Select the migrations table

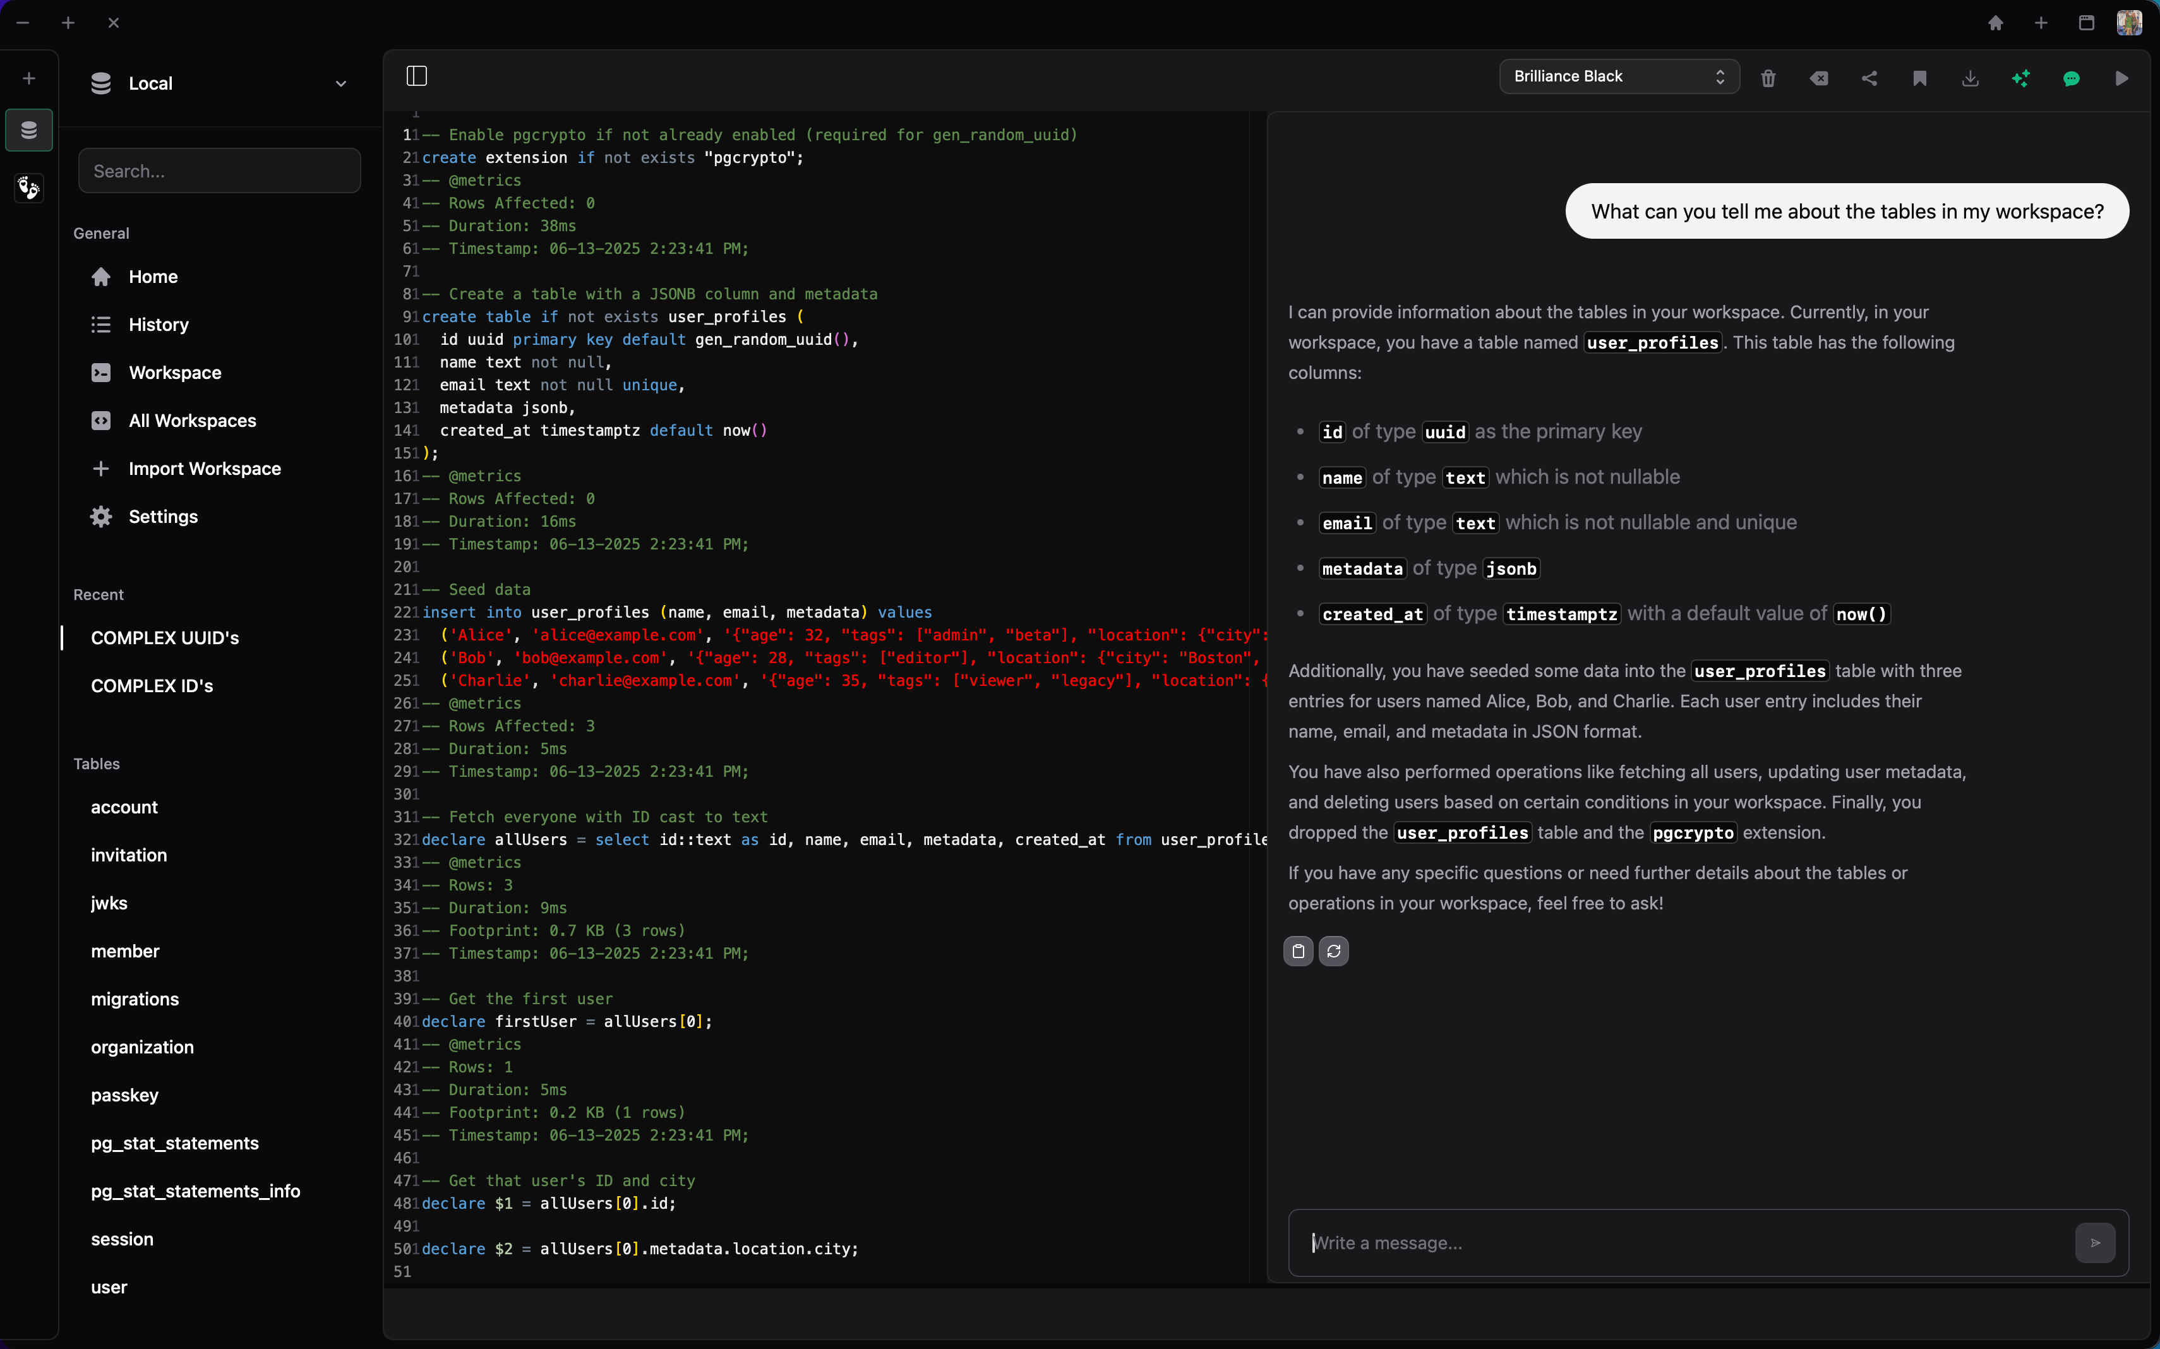(x=135, y=1000)
